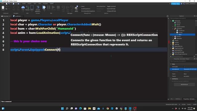Viewport: 197px width, 111px height.
Task: Click Go to Script Error action
Action: tap(101, 6)
